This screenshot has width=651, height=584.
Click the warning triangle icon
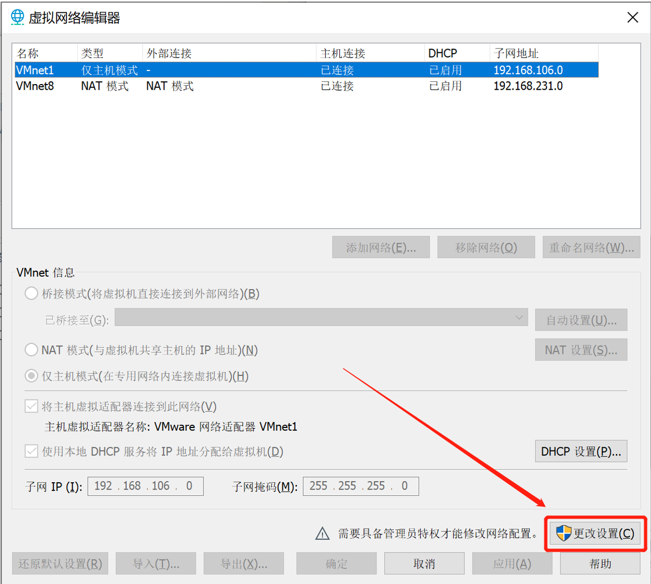pyautogui.click(x=323, y=533)
